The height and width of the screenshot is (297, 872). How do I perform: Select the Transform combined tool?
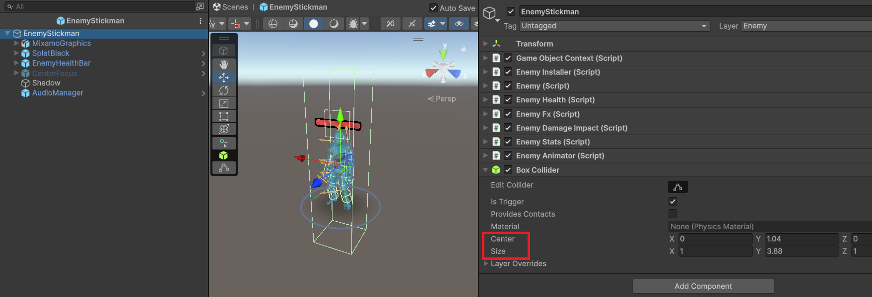tap(224, 129)
